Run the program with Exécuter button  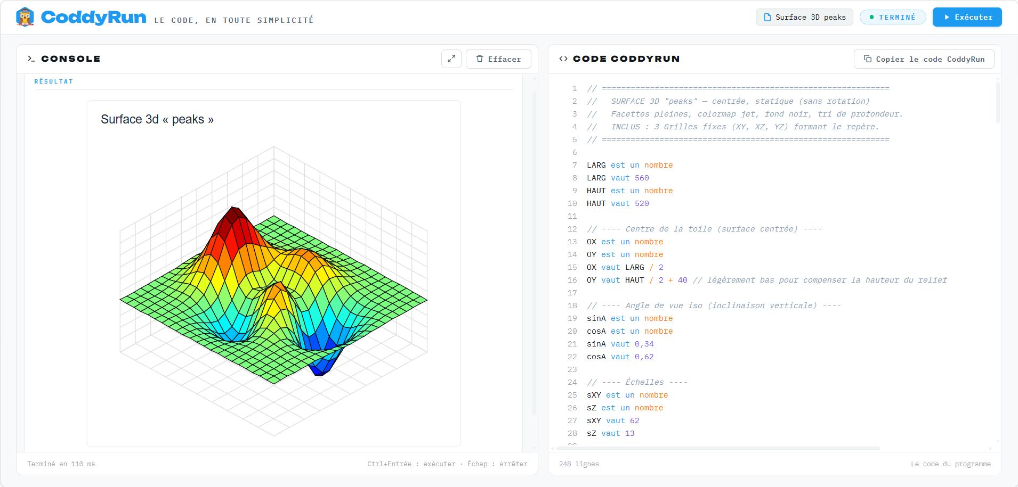pos(967,17)
